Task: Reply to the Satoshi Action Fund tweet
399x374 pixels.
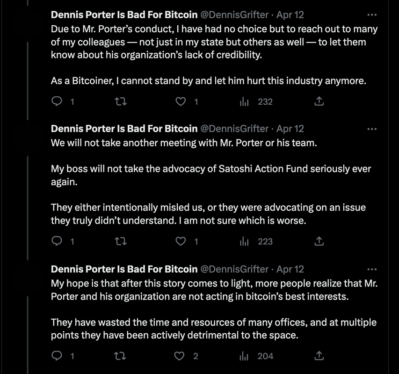Action: (57, 241)
